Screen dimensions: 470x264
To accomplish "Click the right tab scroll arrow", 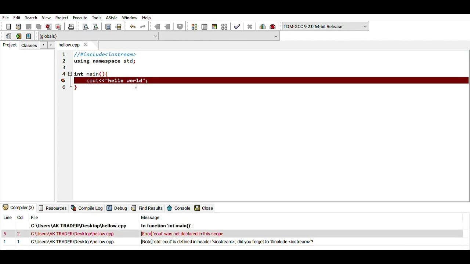I will pyautogui.click(x=51, y=45).
